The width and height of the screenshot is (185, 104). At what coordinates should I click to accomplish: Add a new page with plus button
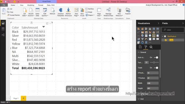coord(23,98)
